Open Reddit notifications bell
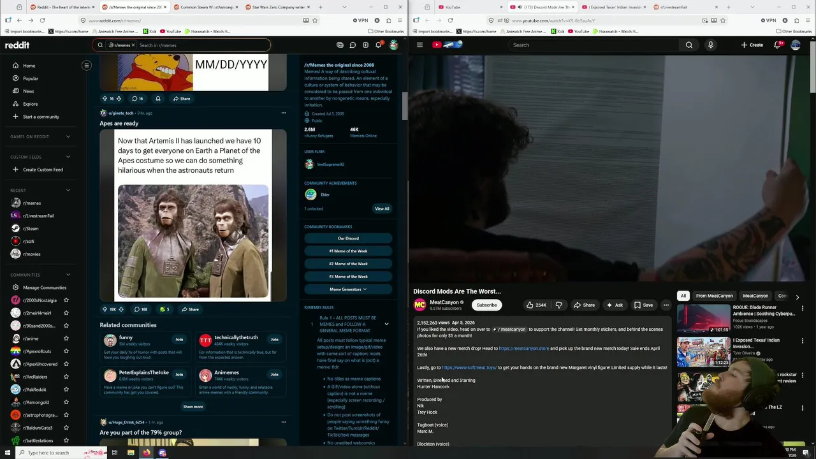Viewport: 816px width, 459px height. click(379, 45)
